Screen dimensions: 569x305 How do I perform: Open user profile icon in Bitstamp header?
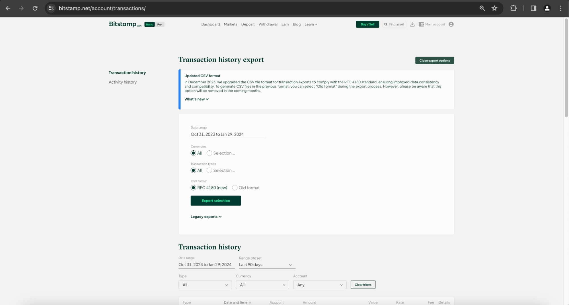pos(451,24)
